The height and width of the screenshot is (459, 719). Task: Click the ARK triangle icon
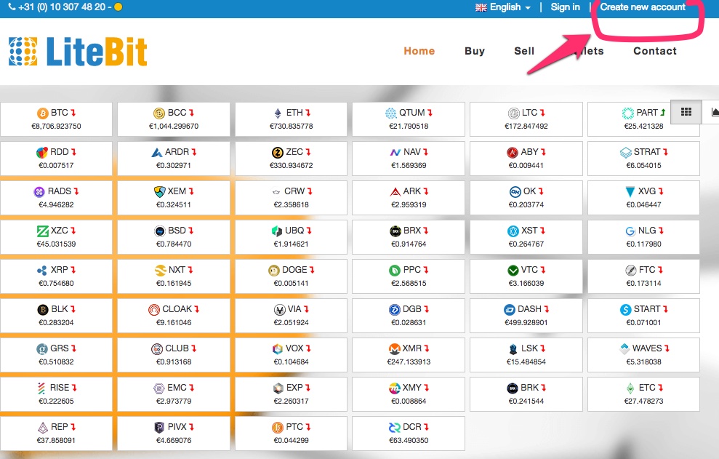[395, 191]
